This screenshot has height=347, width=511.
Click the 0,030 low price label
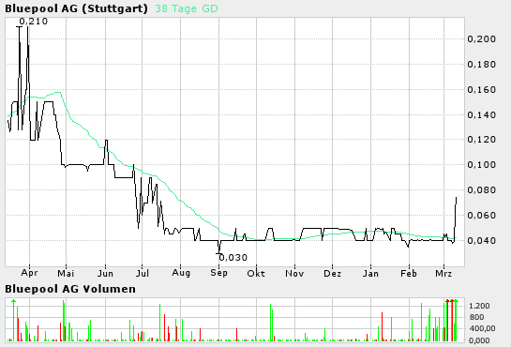click(233, 258)
